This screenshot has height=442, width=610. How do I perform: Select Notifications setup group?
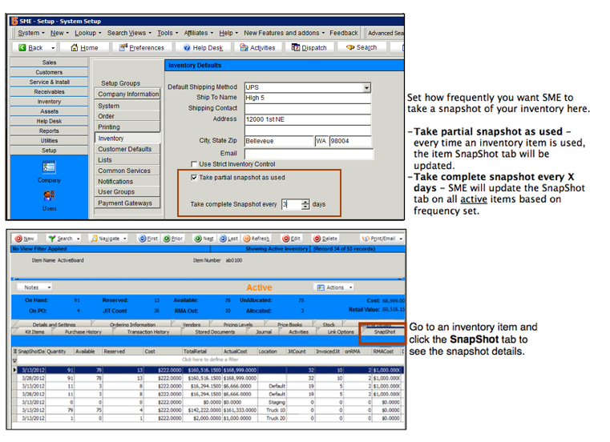(127, 182)
